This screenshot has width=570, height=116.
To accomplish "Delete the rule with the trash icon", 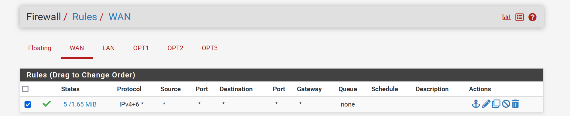I will point(515,104).
